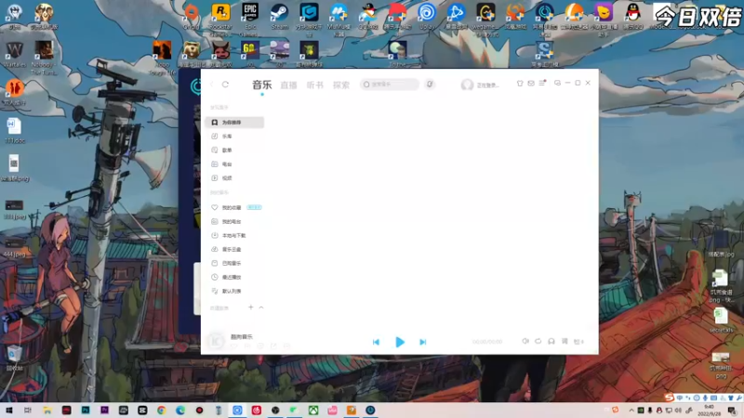Screen dimensions: 744x418
Task: Open Rockstar Games launcher shortcut
Action: coord(220,19)
